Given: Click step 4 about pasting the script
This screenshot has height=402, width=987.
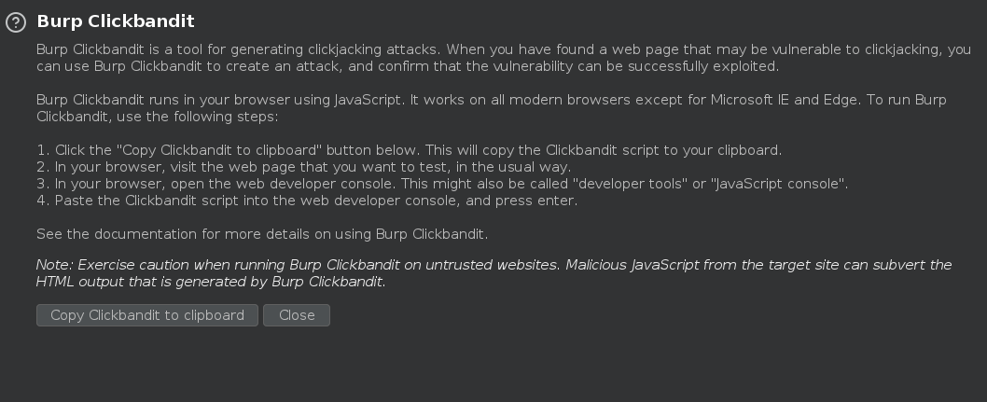Looking at the screenshot, I should click(x=307, y=201).
